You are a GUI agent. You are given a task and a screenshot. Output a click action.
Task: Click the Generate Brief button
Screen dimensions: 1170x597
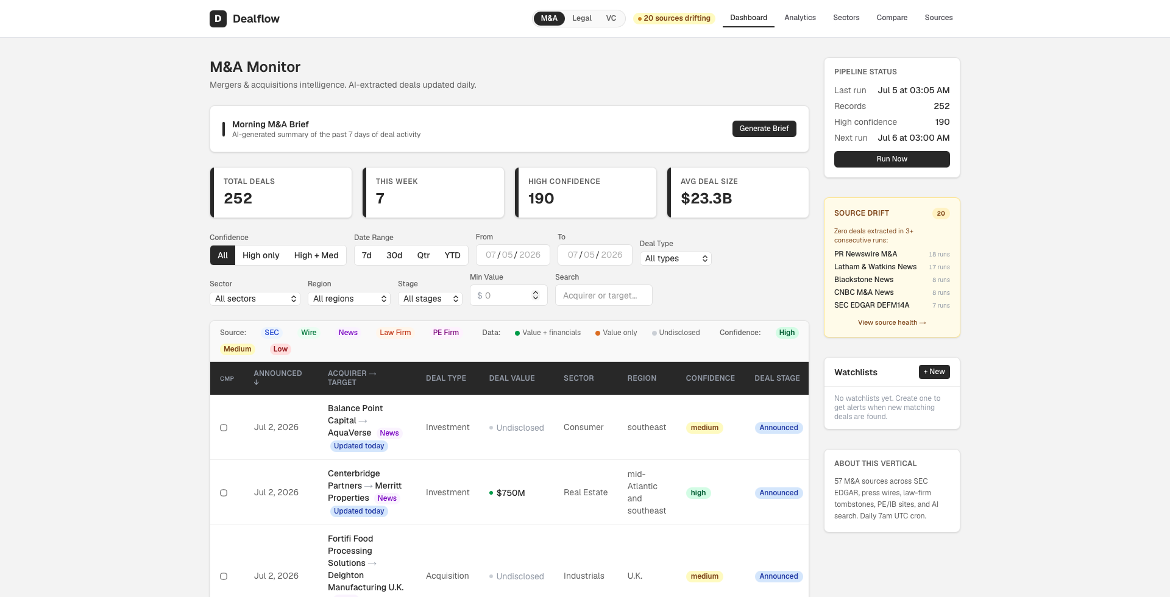tap(764, 129)
